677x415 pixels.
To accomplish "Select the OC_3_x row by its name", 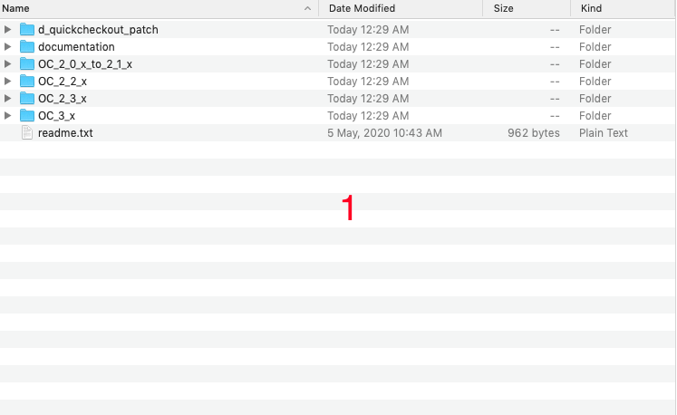I will [56, 116].
